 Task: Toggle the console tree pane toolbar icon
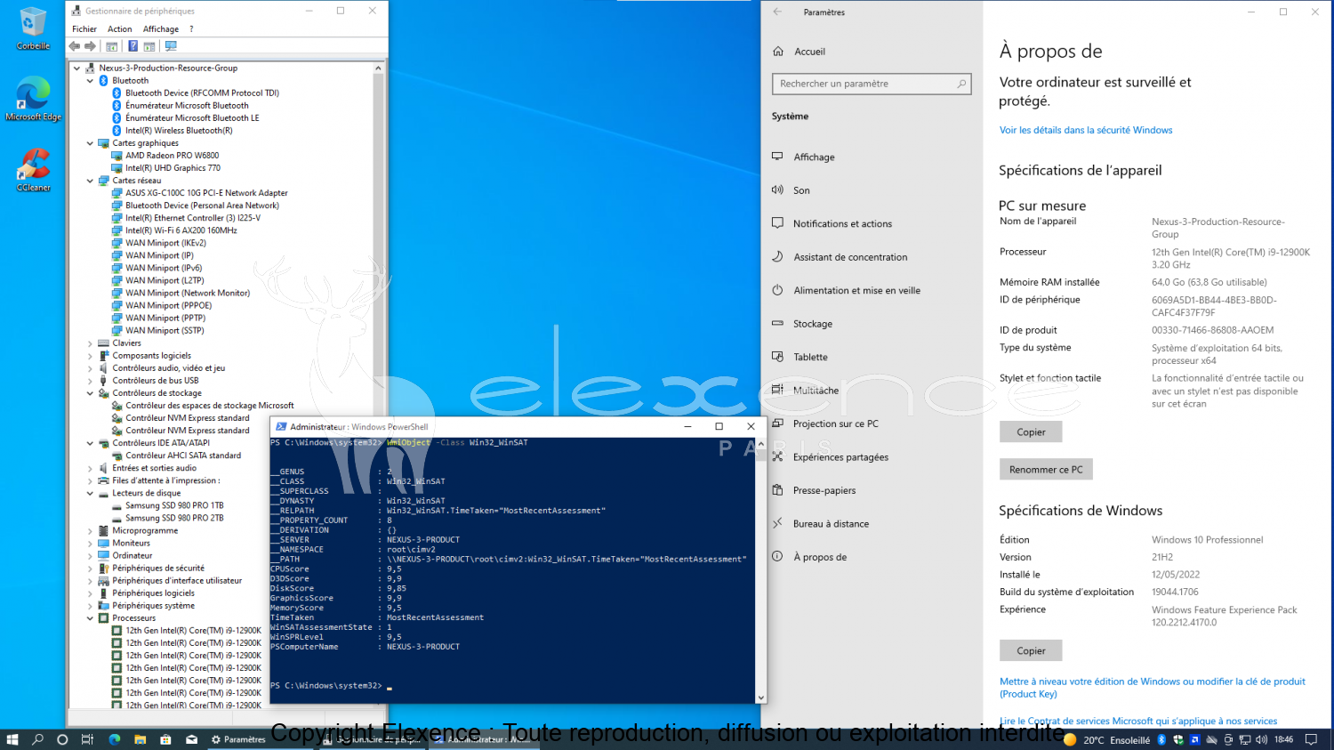pyautogui.click(x=112, y=46)
